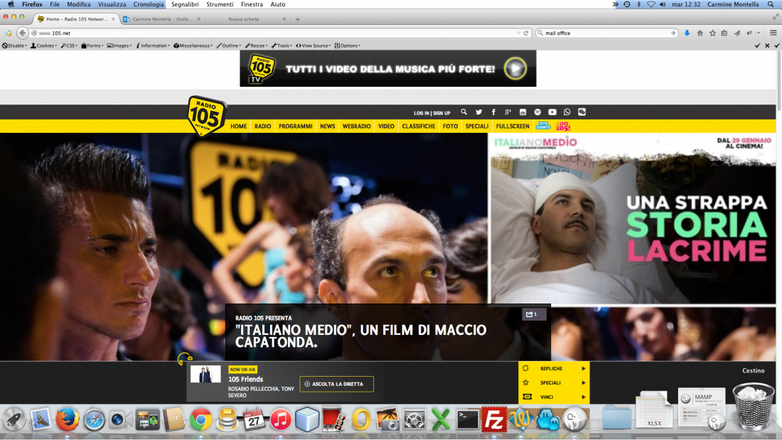The width and height of the screenshot is (782, 440).
Task: Open Radio 105's Facebook icon
Action: pyautogui.click(x=493, y=112)
